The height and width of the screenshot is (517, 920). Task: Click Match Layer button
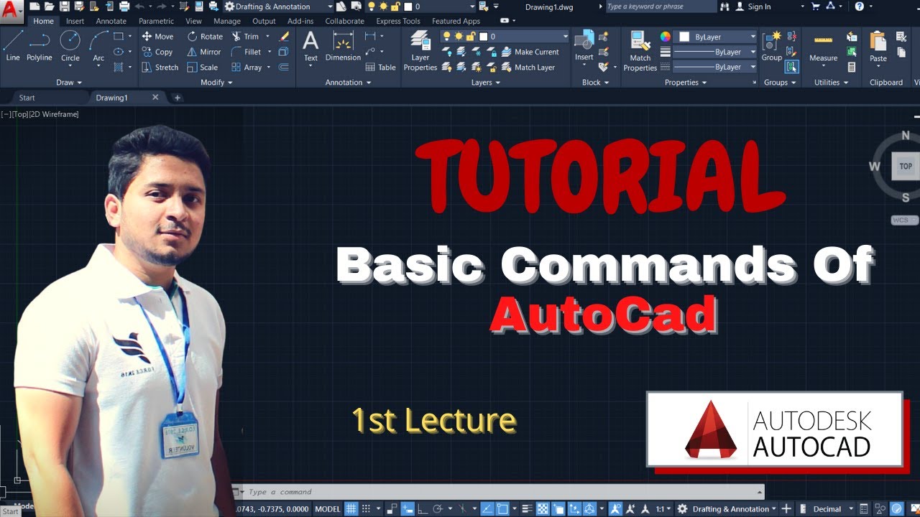(528, 67)
